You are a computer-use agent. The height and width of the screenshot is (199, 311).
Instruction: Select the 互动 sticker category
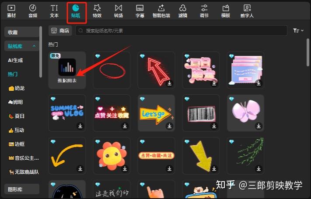(17, 130)
